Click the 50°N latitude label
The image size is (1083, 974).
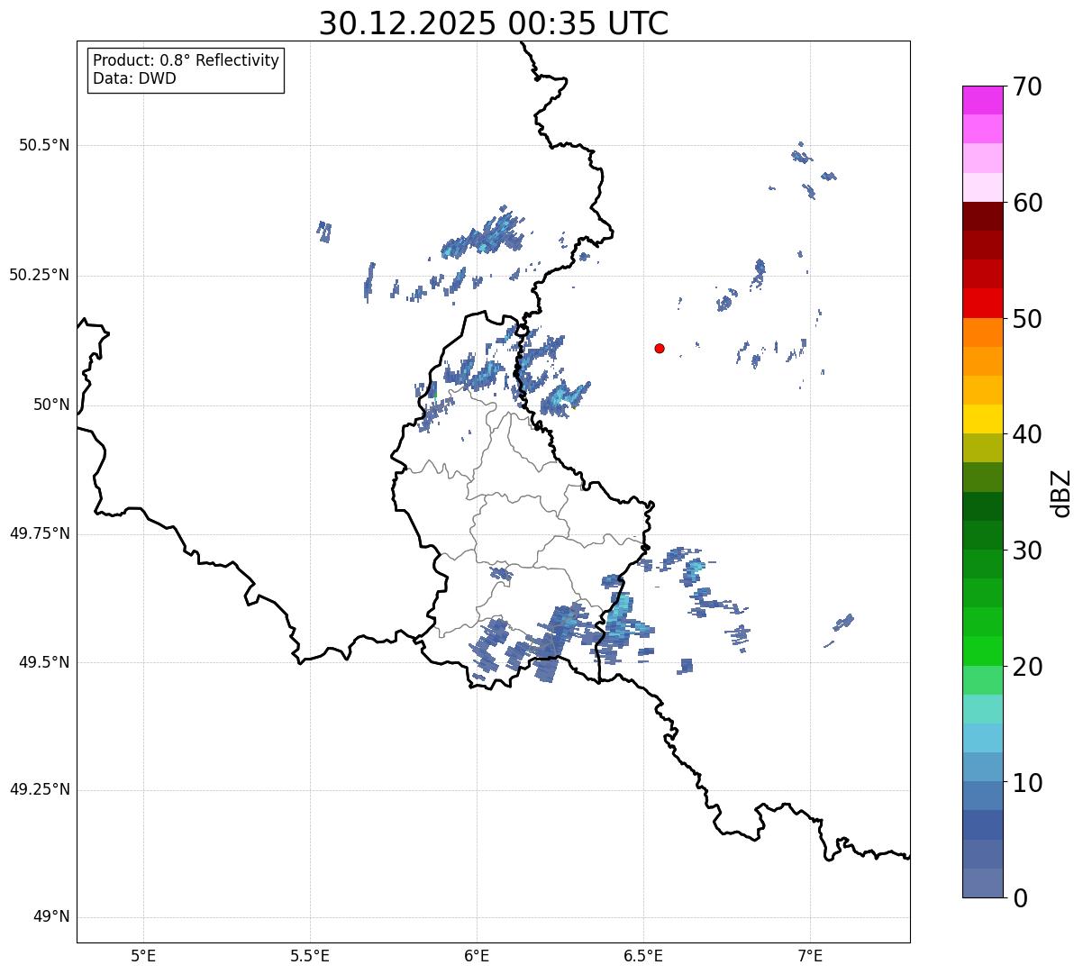[x=51, y=405]
